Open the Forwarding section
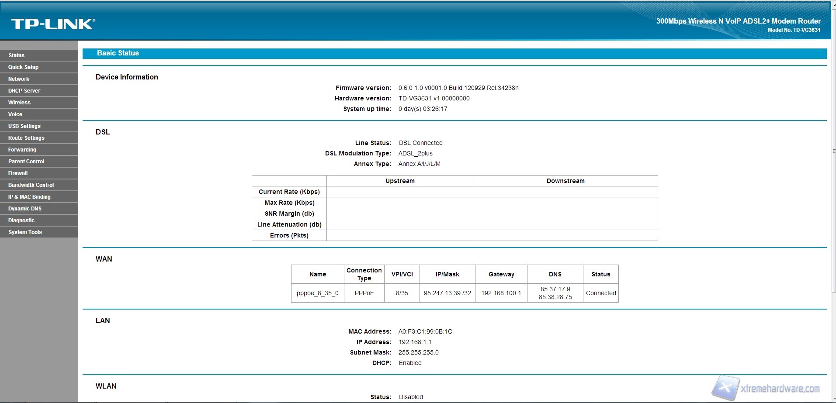The image size is (836, 403). tap(22, 150)
